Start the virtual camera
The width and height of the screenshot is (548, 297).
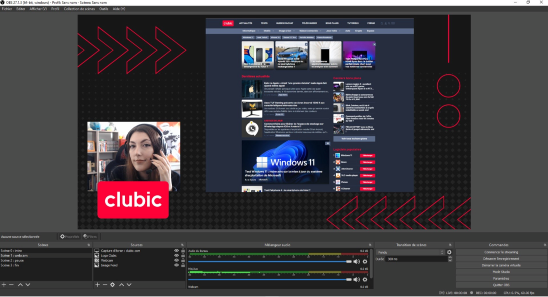501,265
